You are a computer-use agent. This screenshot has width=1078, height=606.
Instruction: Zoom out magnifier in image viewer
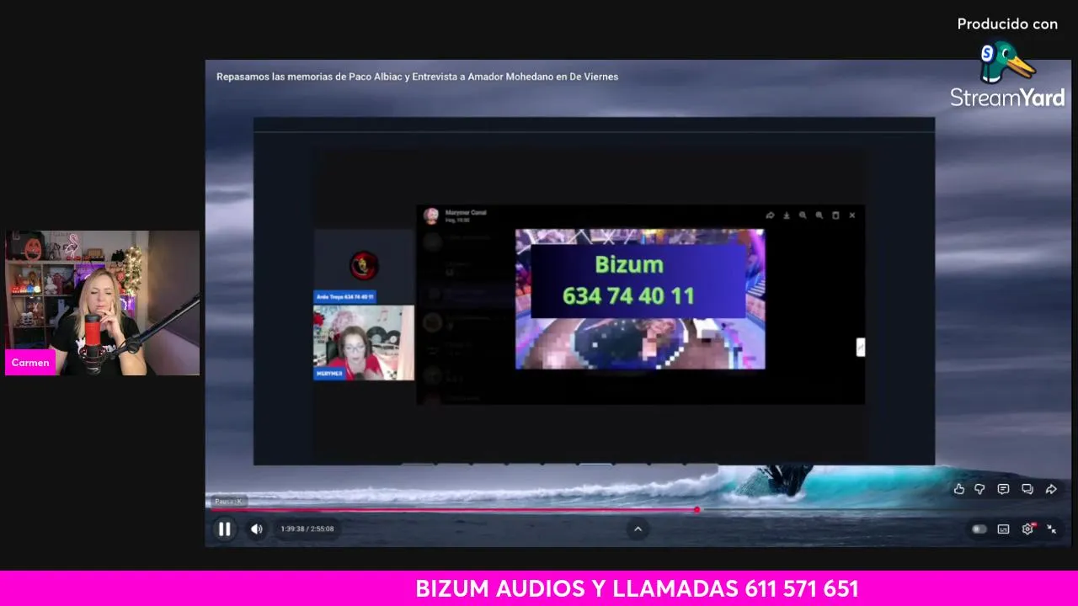point(803,215)
